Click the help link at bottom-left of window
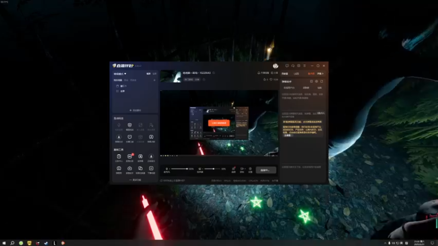 (172, 181)
